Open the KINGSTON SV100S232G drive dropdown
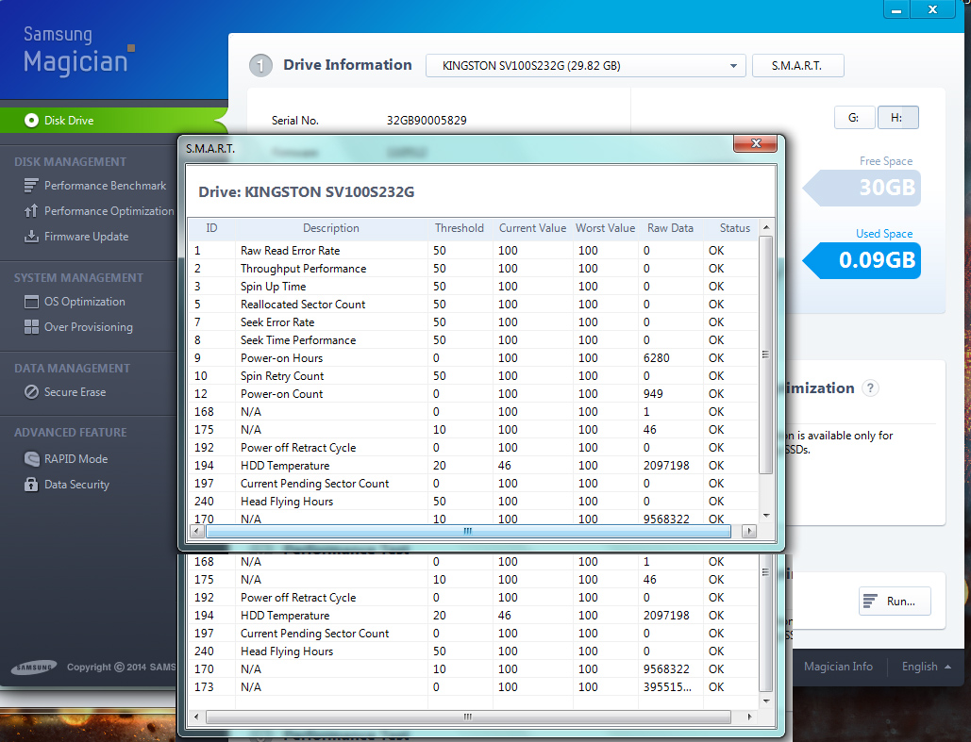The image size is (971, 742). tap(586, 66)
